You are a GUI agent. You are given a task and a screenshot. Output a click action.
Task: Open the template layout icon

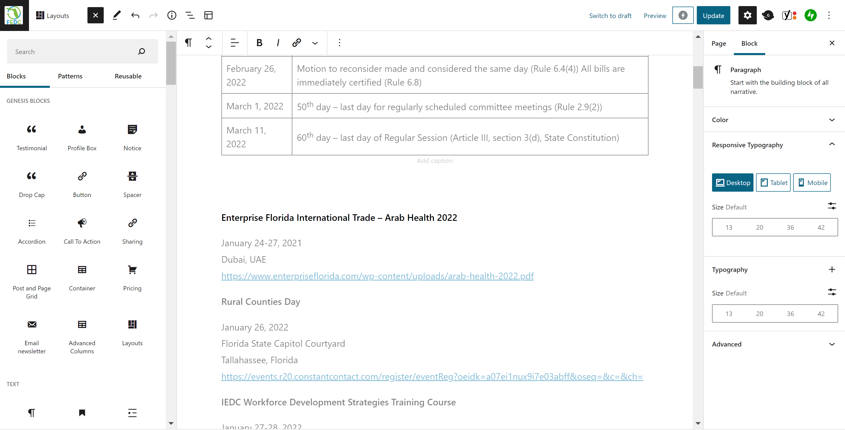coord(208,15)
